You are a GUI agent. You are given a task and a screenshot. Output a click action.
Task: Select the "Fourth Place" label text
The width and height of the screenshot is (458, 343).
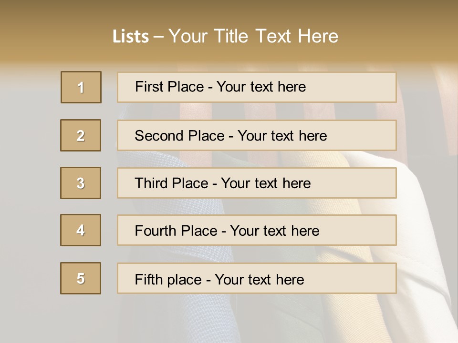(x=176, y=231)
